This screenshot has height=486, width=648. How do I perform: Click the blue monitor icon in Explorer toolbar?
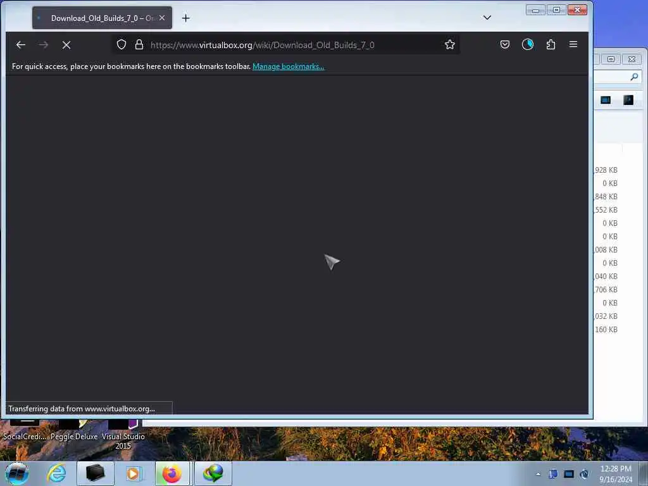pos(606,100)
